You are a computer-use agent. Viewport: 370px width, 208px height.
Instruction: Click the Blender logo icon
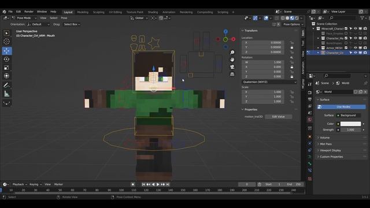pyautogui.click(x=4, y=12)
